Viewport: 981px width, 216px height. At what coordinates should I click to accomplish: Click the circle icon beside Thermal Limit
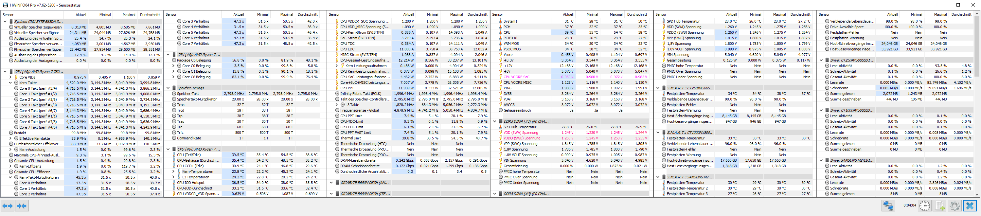point(337,138)
